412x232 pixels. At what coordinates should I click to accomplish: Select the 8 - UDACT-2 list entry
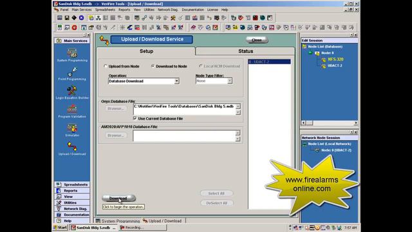click(269, 62)
